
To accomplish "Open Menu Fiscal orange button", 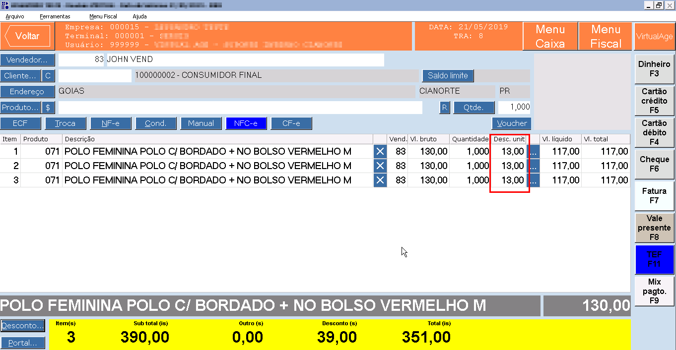I will click(606, 36).
